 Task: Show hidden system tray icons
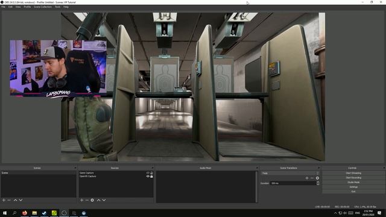tap(335, 213)
